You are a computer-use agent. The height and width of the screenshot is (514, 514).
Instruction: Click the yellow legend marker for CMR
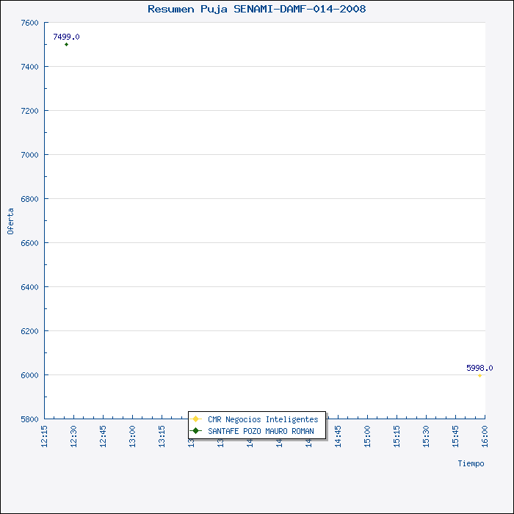(x=195, y=419)
